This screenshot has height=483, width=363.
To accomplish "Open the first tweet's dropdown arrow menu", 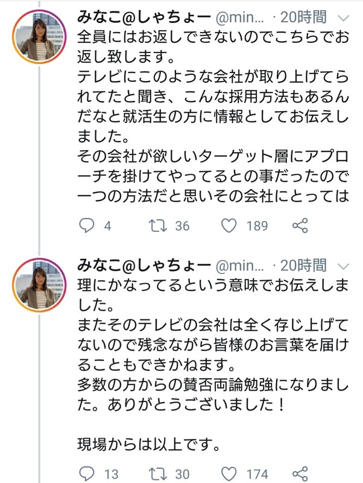I will click(x=343, y=18).
